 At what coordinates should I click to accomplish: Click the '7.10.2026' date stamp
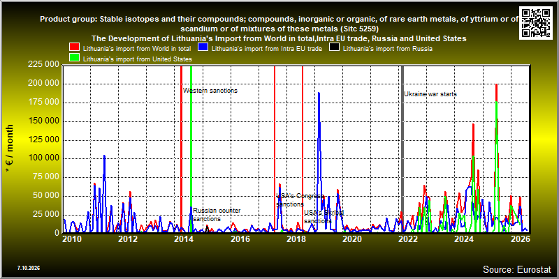point(29,268)
